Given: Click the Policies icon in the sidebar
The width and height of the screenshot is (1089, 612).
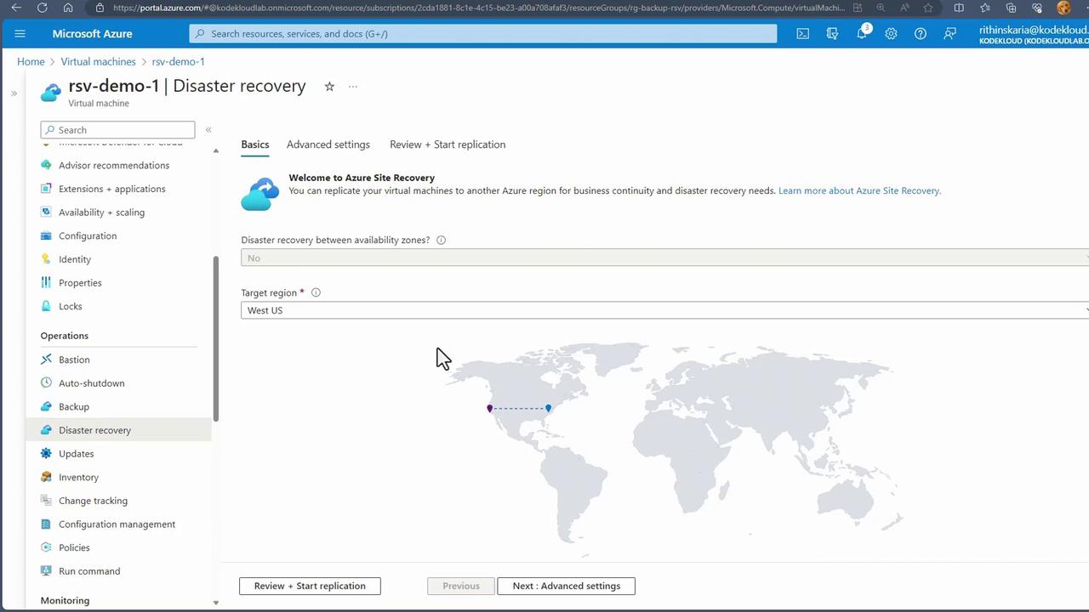Looking at the screenshot, I should [x=46, y=547].
